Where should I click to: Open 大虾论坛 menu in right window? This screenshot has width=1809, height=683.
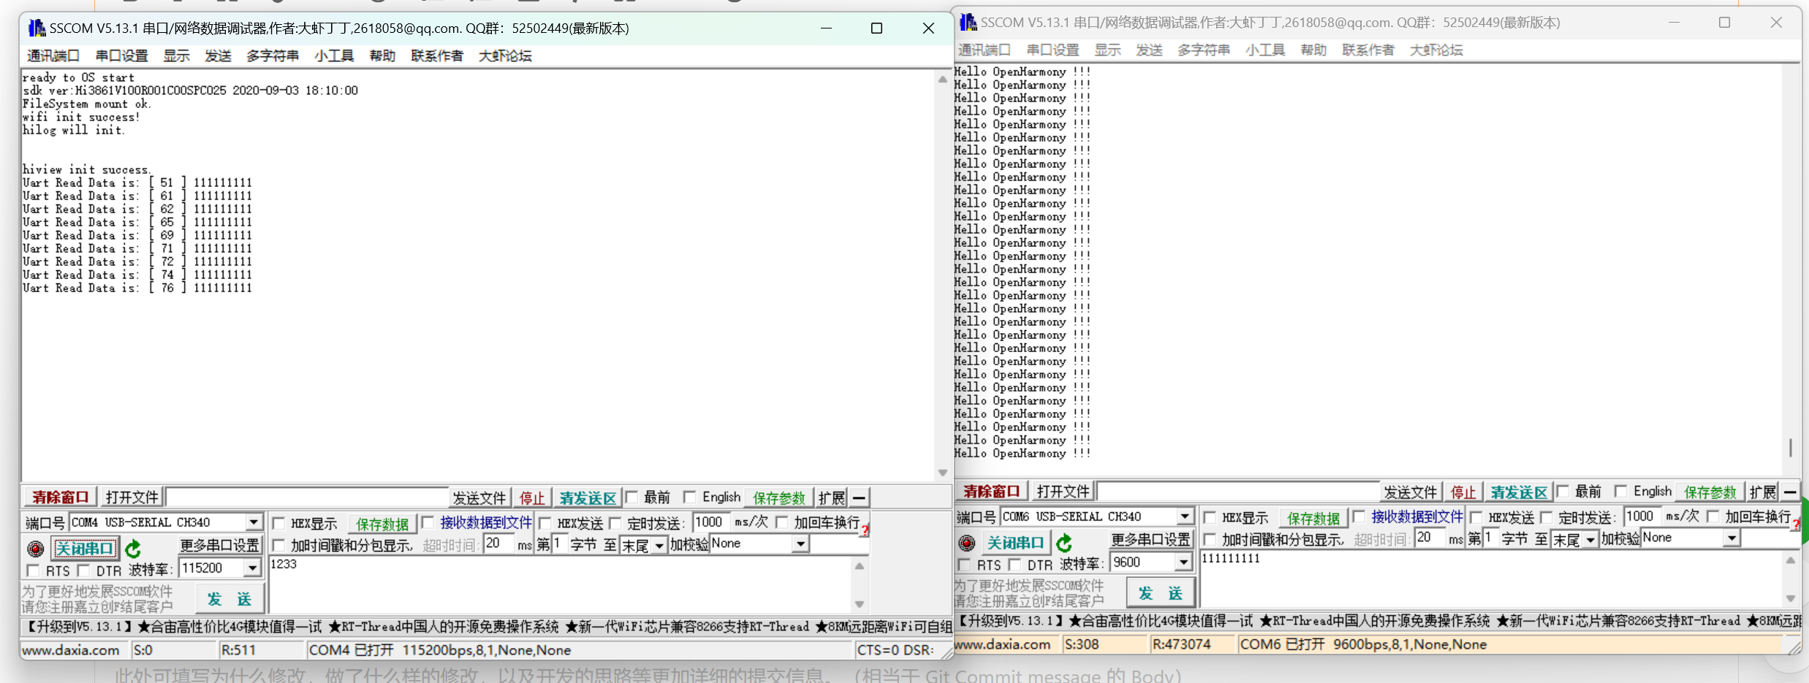point(1436,50)
